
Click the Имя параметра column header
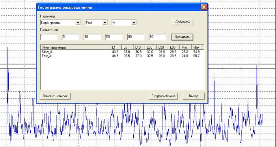[76, 47]
